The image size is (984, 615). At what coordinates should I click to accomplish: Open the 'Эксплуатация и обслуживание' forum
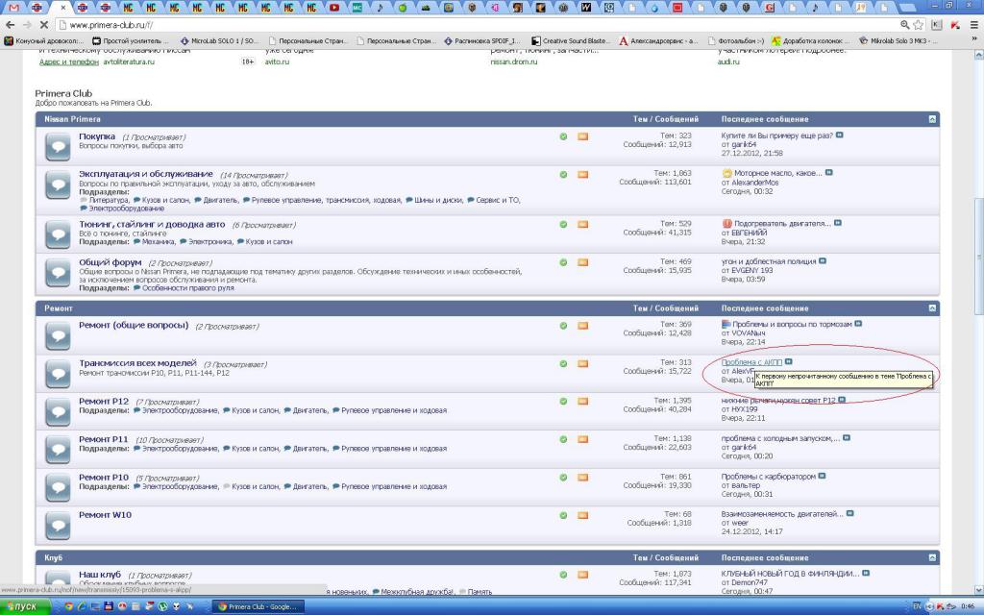click(146, 174)
